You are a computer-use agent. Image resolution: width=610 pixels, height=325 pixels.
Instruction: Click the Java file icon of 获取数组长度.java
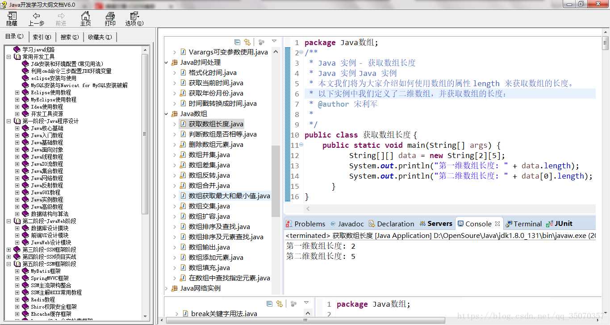[184, 124]
